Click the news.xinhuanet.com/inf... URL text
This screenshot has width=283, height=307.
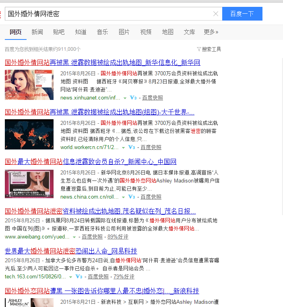[90, 97]
